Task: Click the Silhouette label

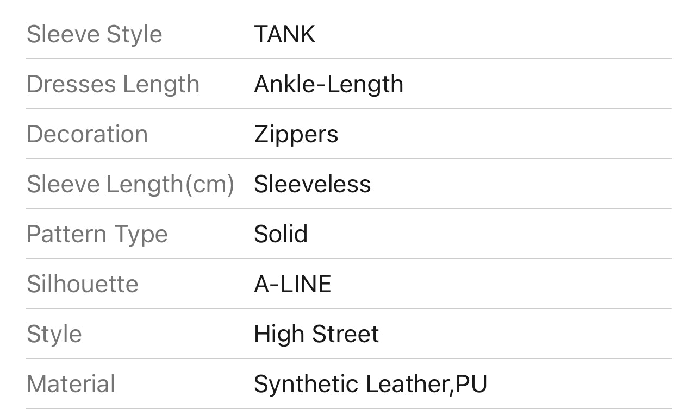Action: point(82,284)
